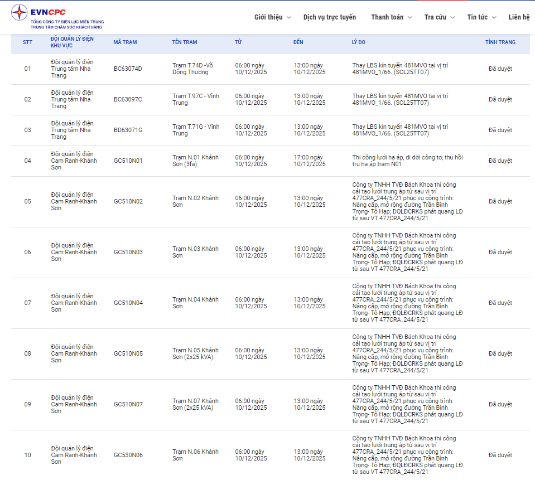Click the MÃ TRẠM column header
Image resolution: width=535 pixels, height=480 pixels.
[x=125, y=42]
